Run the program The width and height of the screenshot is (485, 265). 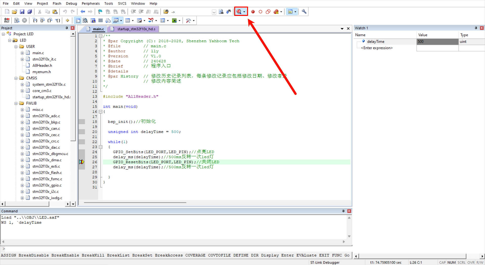click(x=17, y=20)
